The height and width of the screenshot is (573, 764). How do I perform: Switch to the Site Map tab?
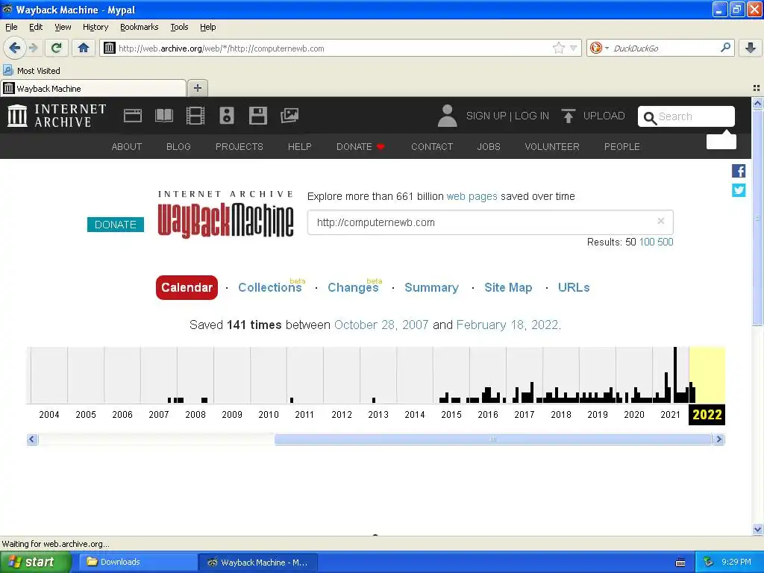[508, 287]
